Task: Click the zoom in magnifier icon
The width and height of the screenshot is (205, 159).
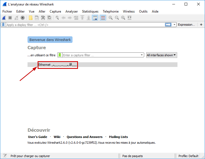Action: pos(111,18)
